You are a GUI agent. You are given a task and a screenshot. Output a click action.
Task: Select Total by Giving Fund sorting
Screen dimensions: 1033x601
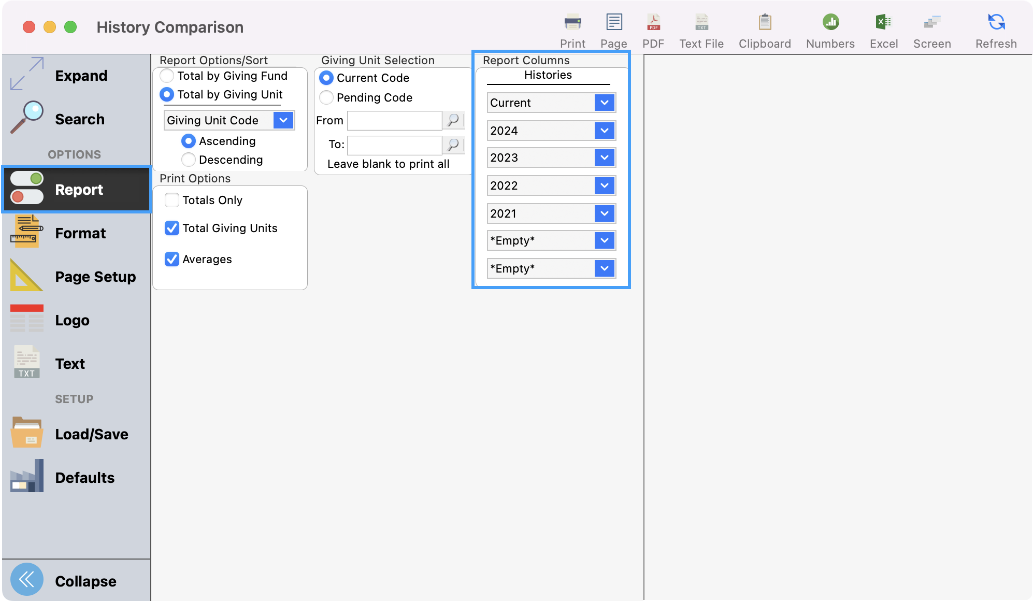[167, 76]
